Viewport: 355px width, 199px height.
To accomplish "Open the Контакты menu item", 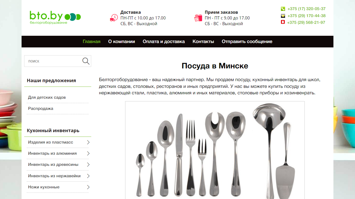I will (x=203, y=41).
